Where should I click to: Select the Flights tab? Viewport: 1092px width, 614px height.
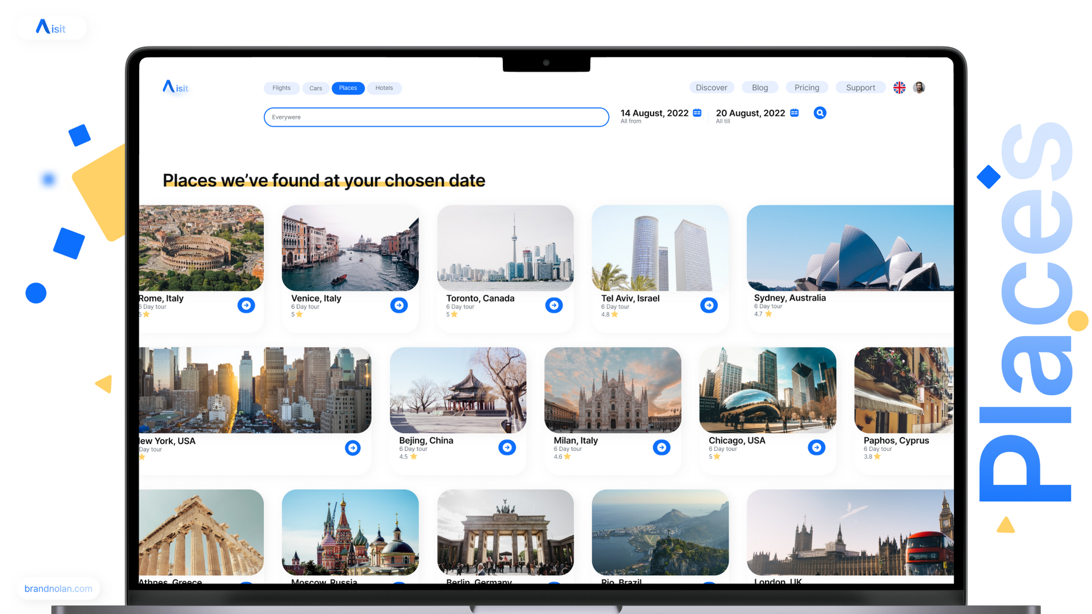click(281, 88)
